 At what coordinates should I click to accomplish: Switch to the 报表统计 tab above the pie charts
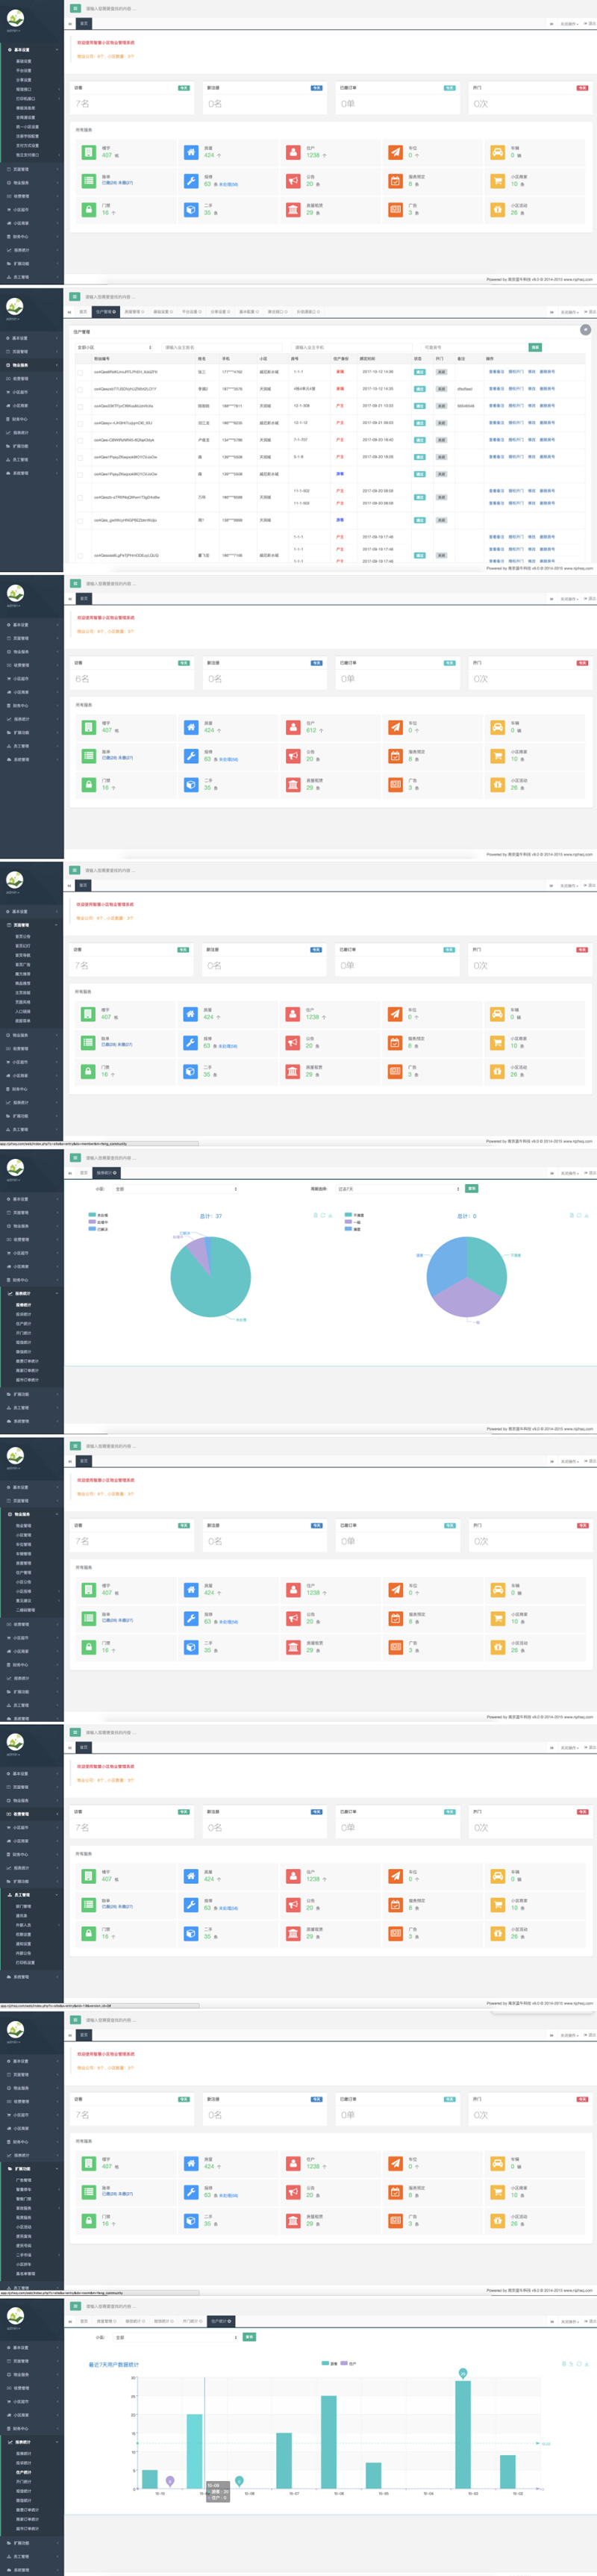(x=106, y=1173)
